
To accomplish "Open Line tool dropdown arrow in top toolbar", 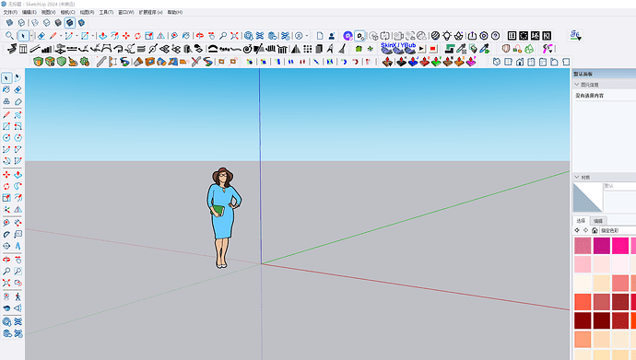I will (61, 36).
